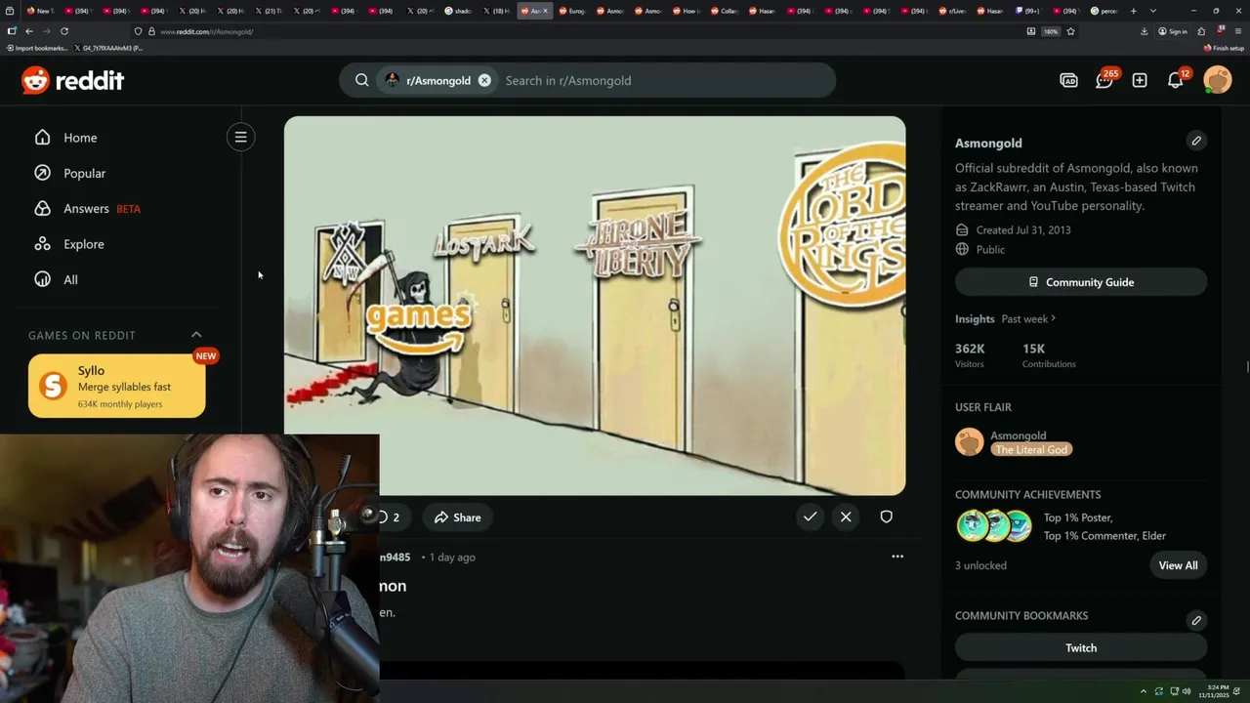Bookmark this page with star icon
Image resolution: width=1250 pixels, height=703 pixels.
[x=1070, y=31]
